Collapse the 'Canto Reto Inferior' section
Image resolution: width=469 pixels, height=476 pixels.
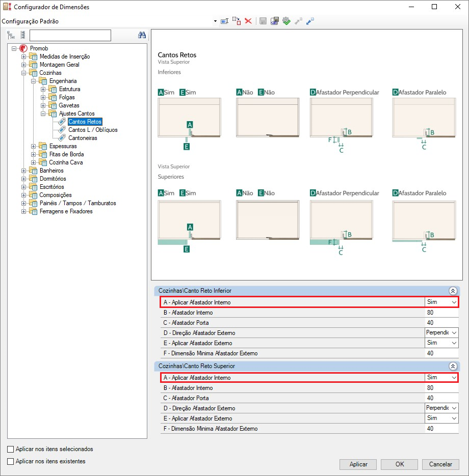[x=452, y=291]
